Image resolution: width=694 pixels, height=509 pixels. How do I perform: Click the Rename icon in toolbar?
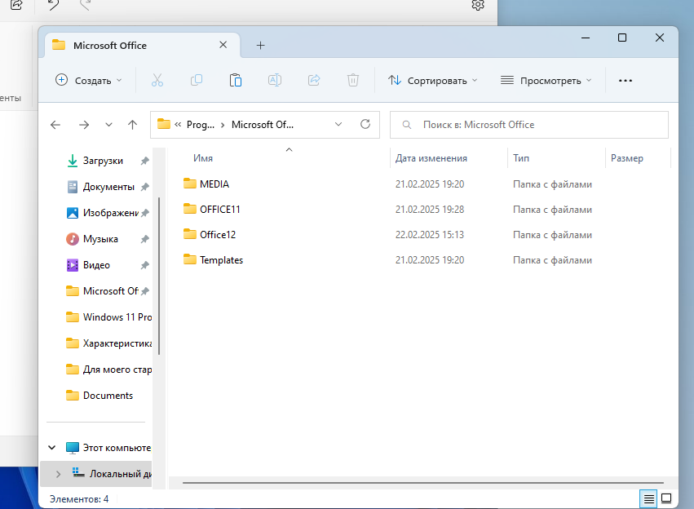(275, 80)
